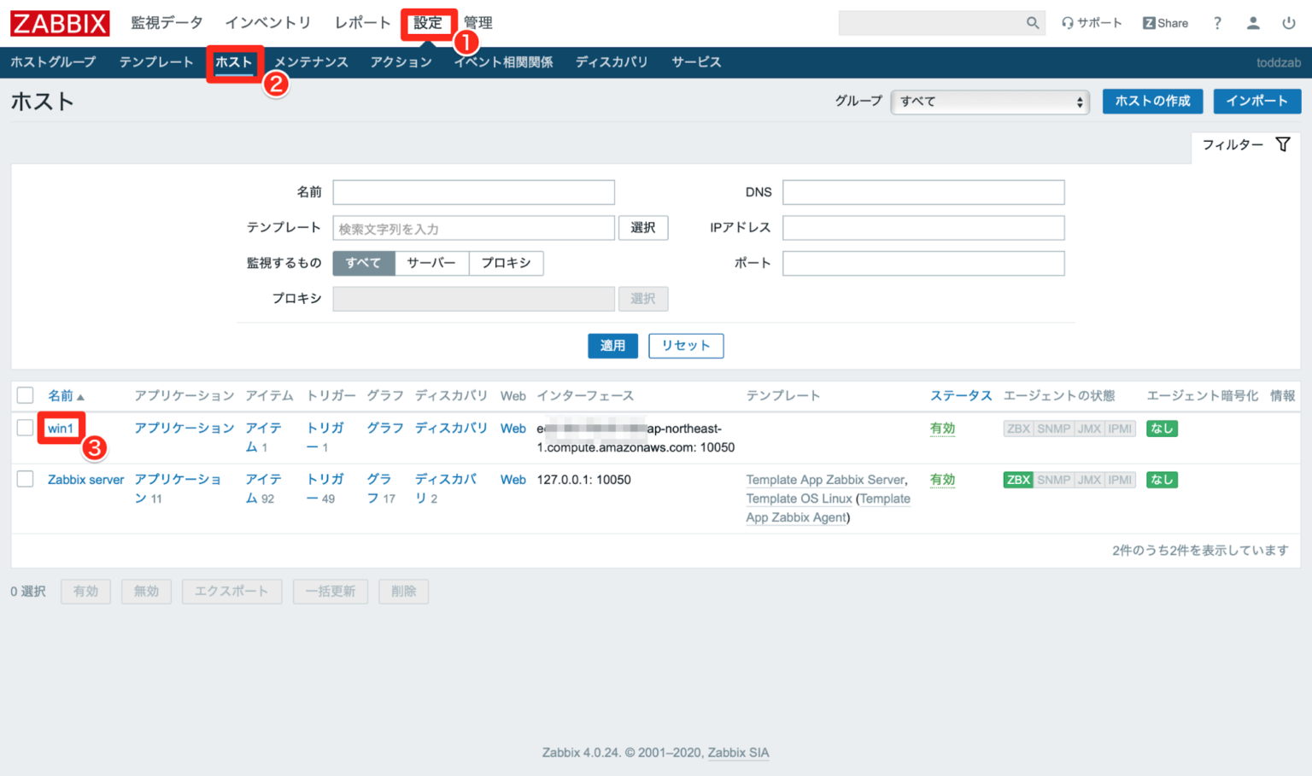
Task: Click the ZABBIX logo
Action: tap(60, 23)
